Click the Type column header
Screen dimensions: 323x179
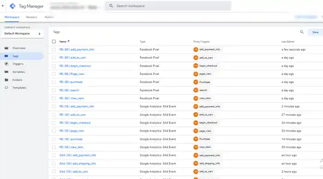142,41
